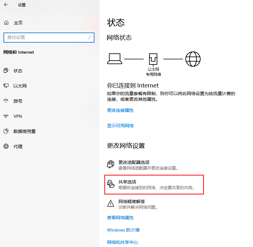Click the Ethernet icon labeled 专用网络
Viewport: 253px width, 247px height.
[x=154, y=59]
